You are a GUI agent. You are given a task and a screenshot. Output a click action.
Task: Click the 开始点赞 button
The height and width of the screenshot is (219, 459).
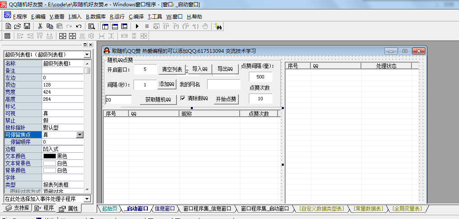pyautogui.click(x=226, y=99)
